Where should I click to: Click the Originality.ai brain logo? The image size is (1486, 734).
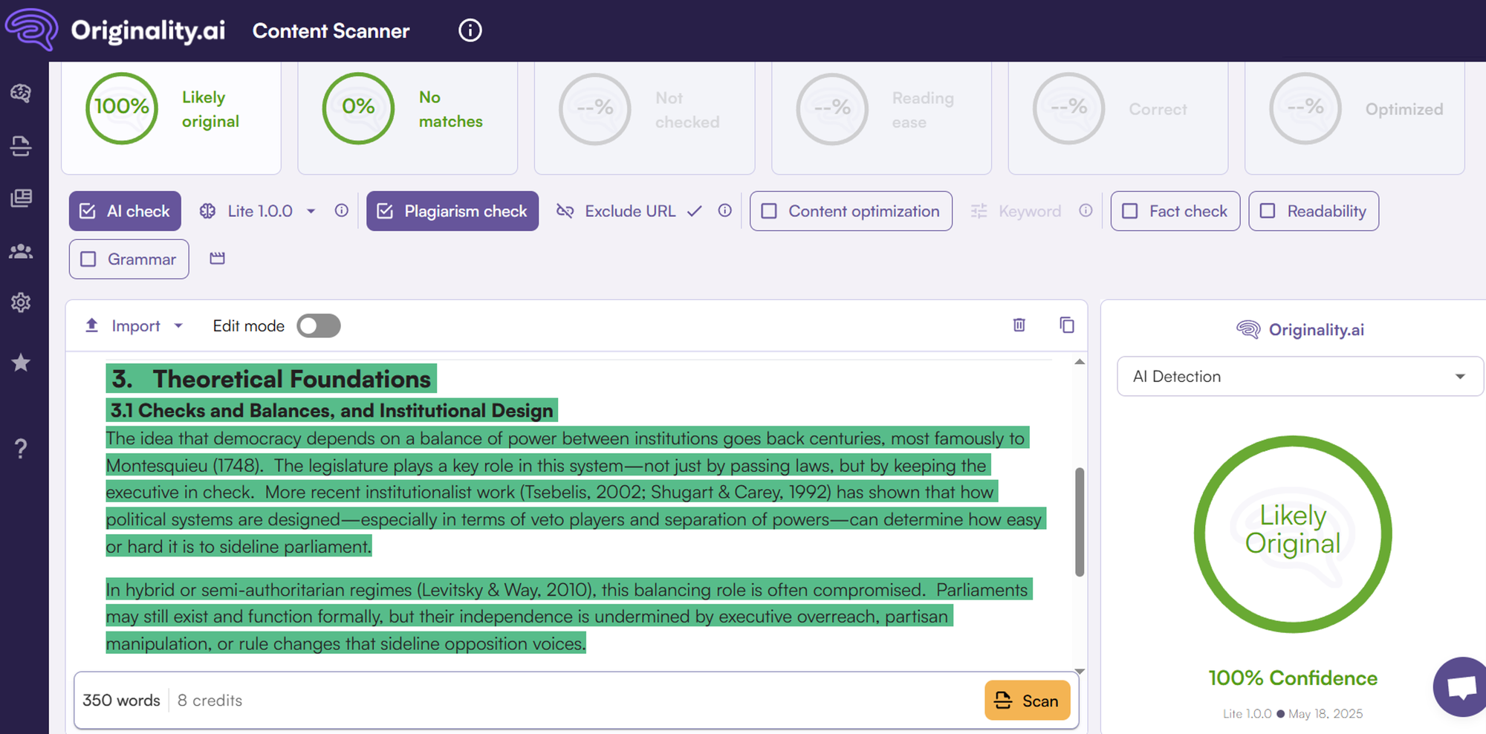point(31,28)
